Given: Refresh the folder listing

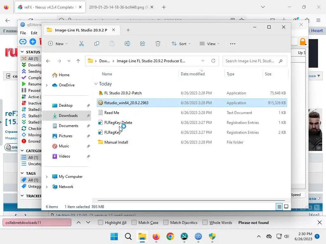Looking at the screenshot, I should (213, 61).
